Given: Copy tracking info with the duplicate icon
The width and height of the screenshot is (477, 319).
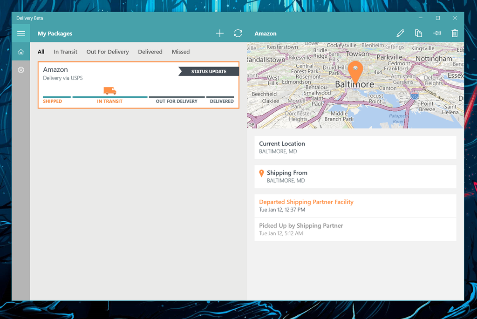Looking at the screenshot, I should (x=418, y=33).
